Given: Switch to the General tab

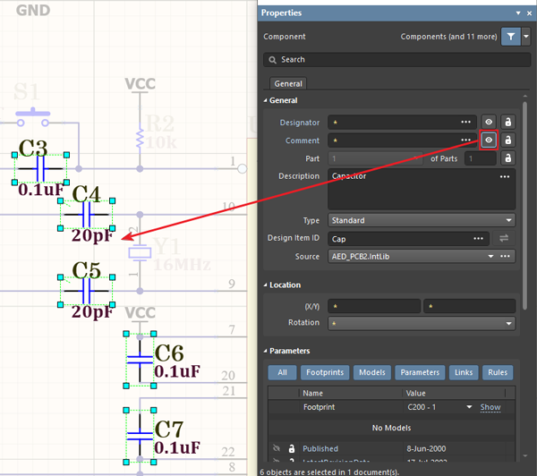Looking at the screenshot, I should (x=288, y=83).
